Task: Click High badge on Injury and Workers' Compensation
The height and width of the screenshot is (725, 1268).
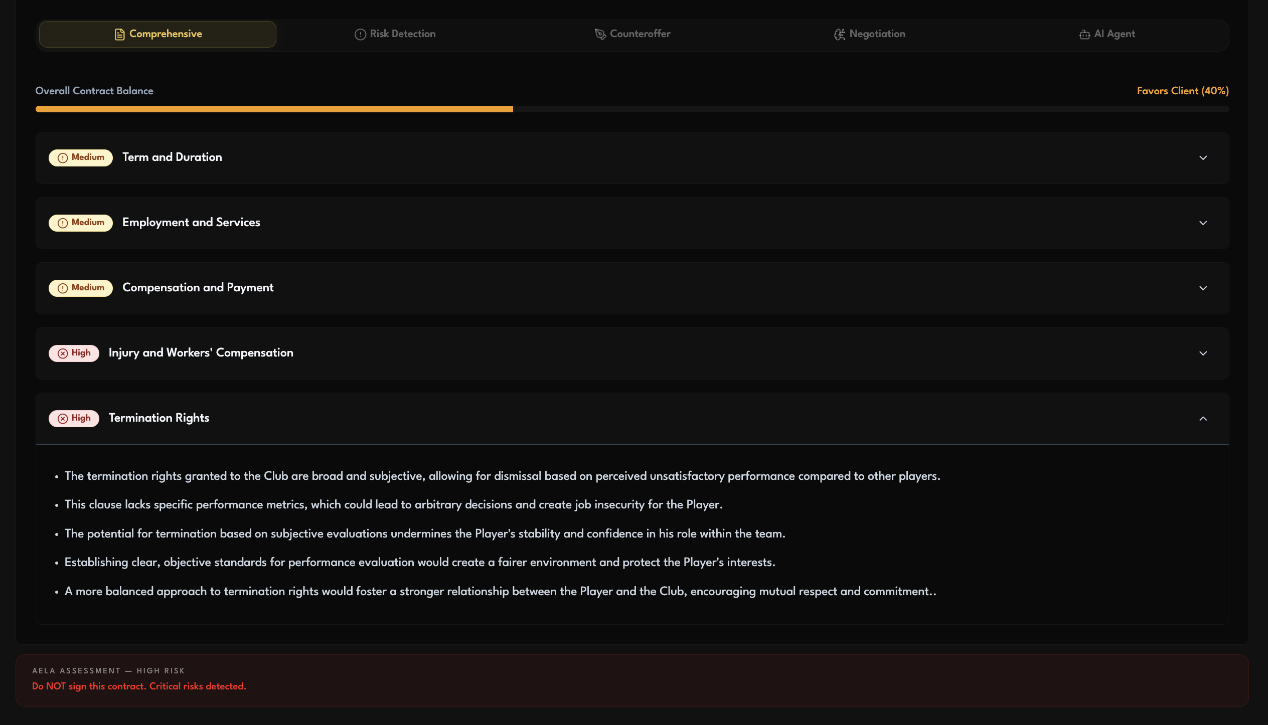Action: pyautogui.click(x=74, y=353)
